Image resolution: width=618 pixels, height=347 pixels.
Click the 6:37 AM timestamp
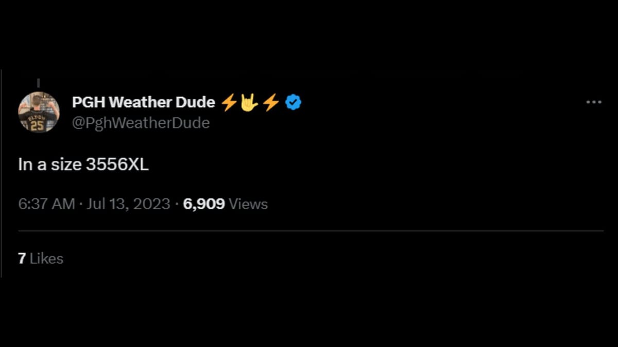[46, 204]
